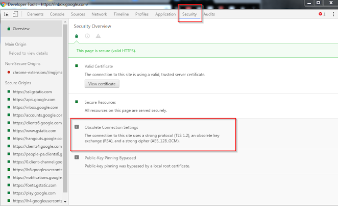Screen dimensions: 338x206
Task: Click the red error count indicator
Action: (322, 14)
